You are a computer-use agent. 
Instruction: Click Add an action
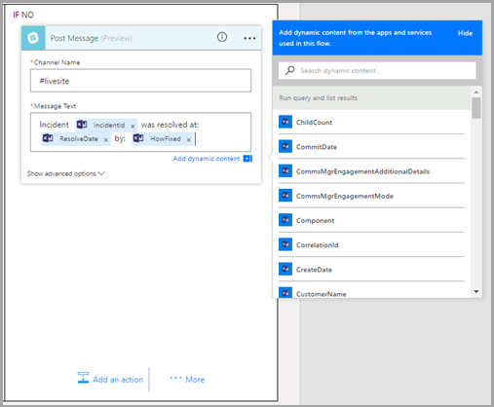tap(110, 379)
